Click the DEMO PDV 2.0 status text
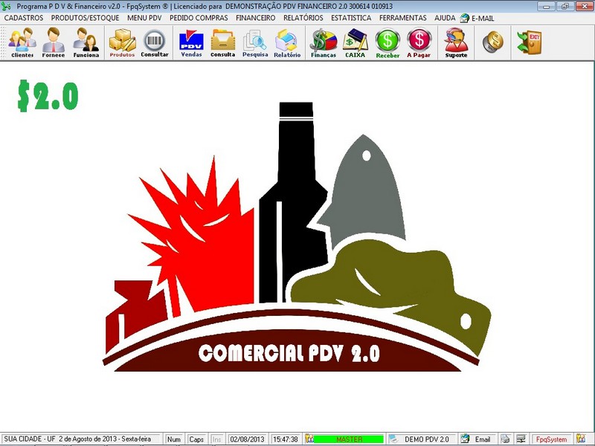This screenshot has height=446, width=595. pyautogui.click(x=426, y=439)
